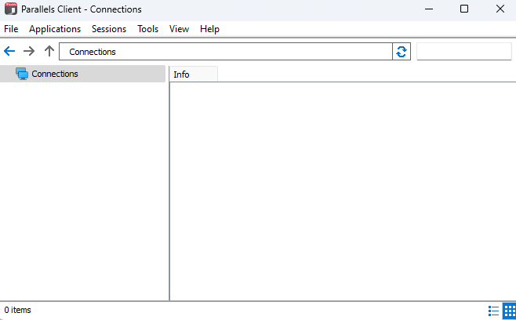516x320 pixels.
Task: Select the Info tab
Action: [193, 75]
